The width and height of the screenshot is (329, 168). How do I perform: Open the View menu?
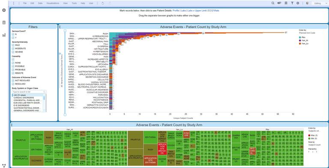pos(65,3)
